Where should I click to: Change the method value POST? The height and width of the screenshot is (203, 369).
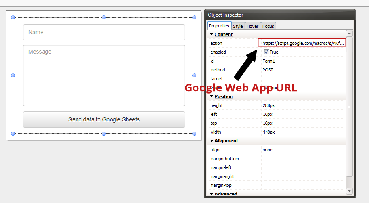(268, 70)
